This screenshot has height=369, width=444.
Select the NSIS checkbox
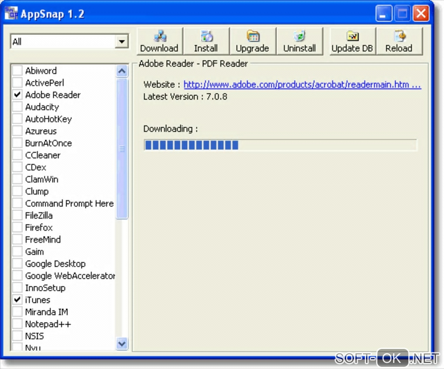17,336
